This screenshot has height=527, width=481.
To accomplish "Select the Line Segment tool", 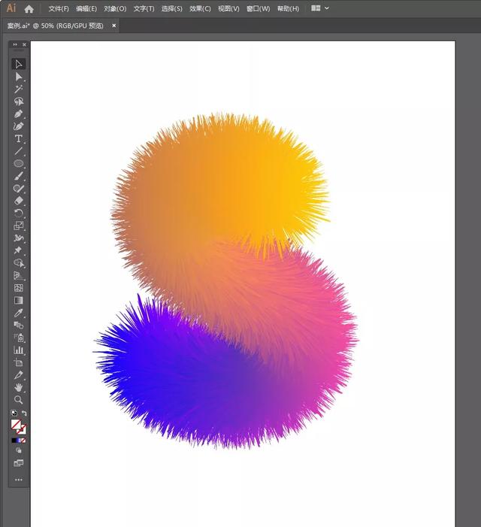I will coord(19,151).
